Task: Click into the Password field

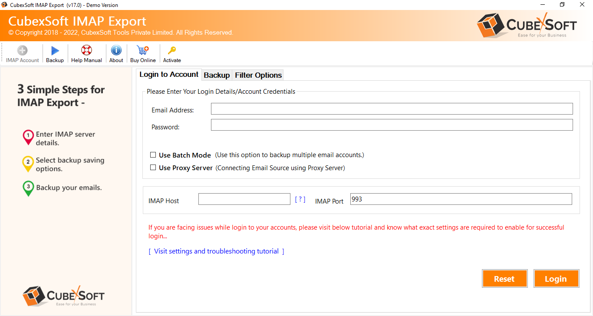Action: pos(392,125)
